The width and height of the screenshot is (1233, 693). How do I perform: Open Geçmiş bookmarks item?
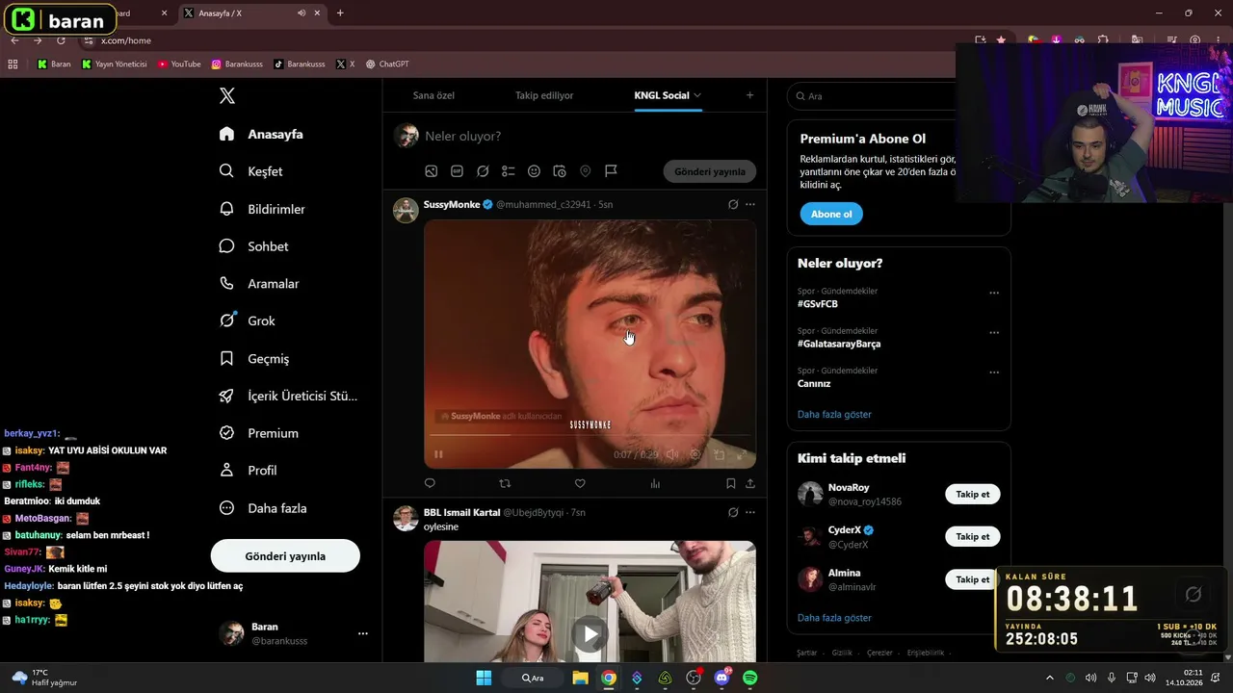[254, 358]
